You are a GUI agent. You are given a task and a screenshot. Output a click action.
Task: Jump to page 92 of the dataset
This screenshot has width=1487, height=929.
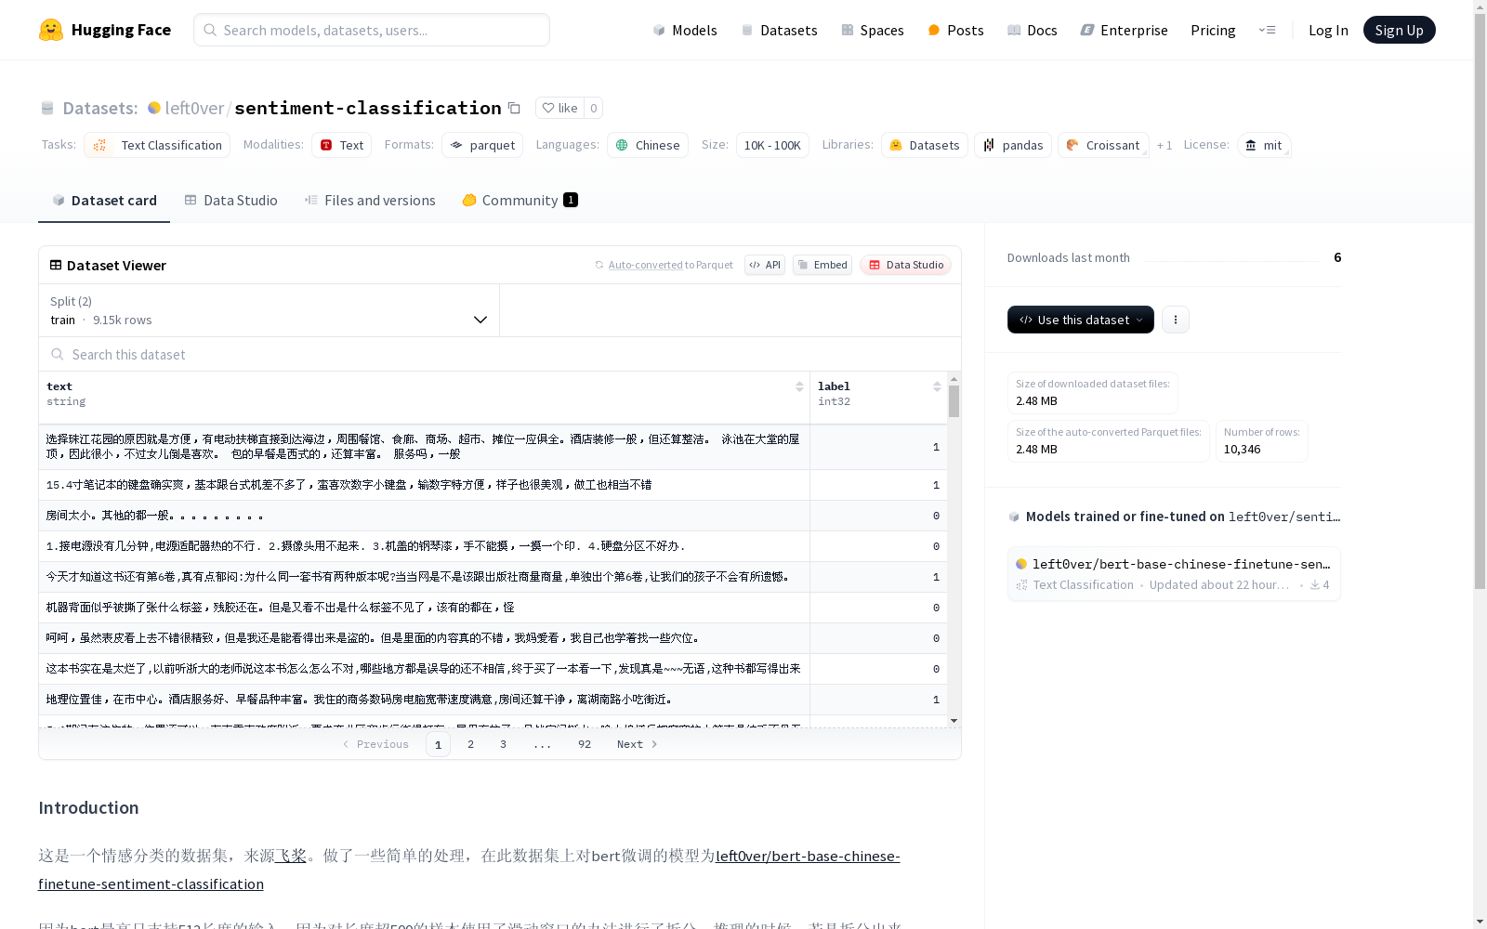[585, 744]
